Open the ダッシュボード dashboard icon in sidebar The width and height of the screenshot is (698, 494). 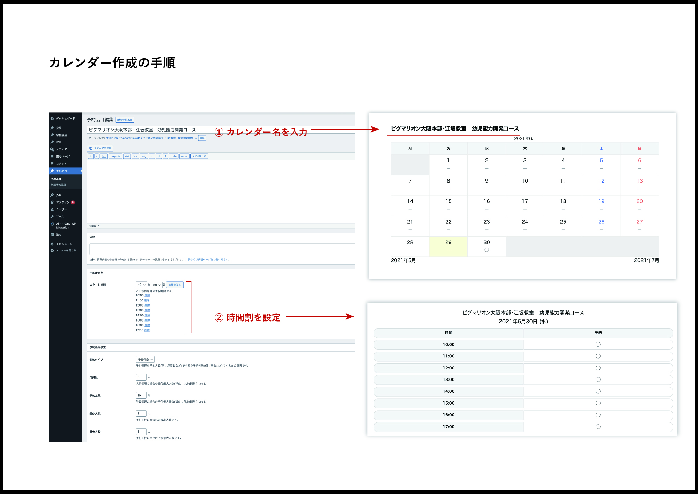point(52,119)
